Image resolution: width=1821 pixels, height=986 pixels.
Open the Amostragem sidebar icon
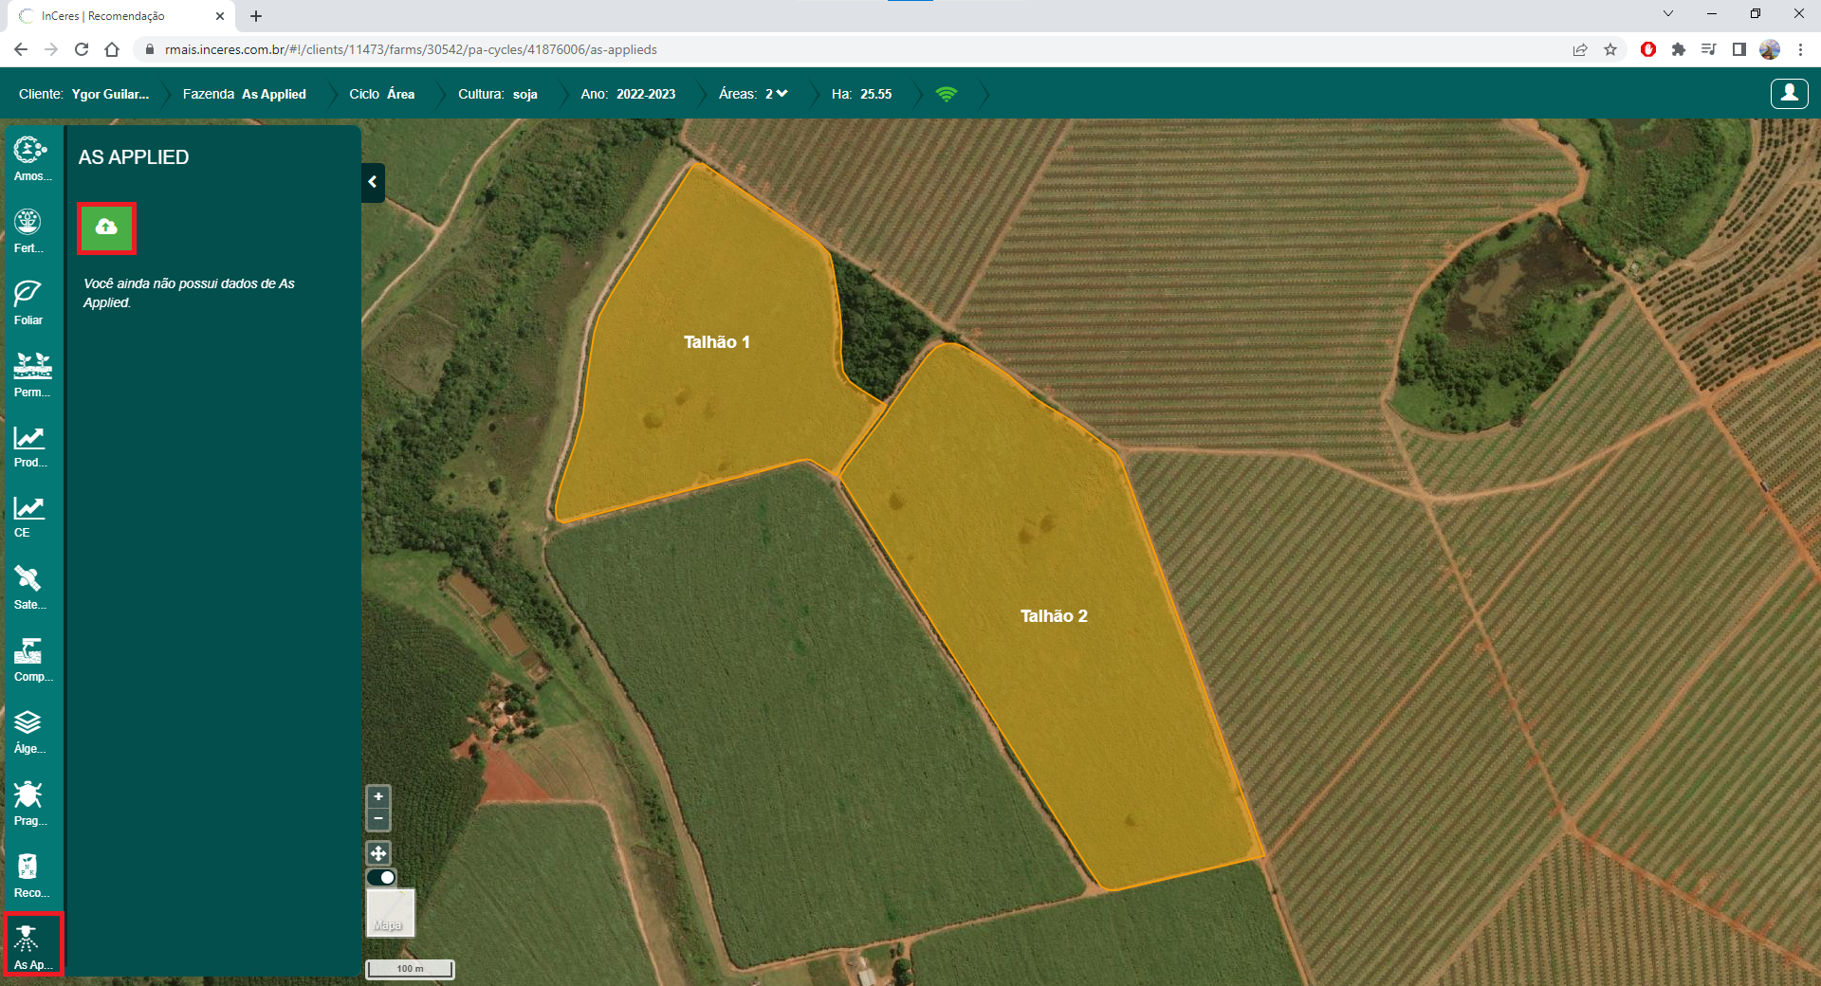pyautogui.click(x=31, y=158)
